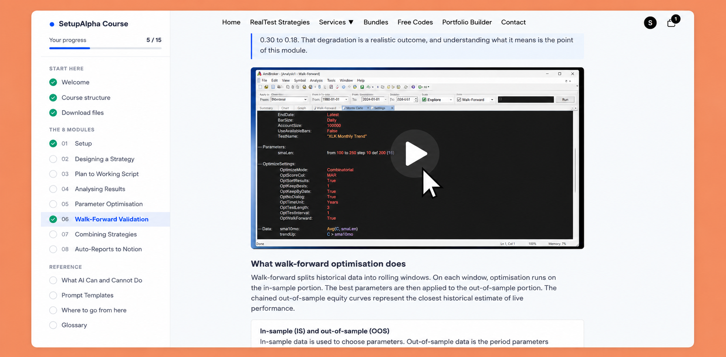Click the new blank document icon in the AmiBroker toolbar
Image resolution: width=726 pixels, height=357 pixels.
point(260,87)
